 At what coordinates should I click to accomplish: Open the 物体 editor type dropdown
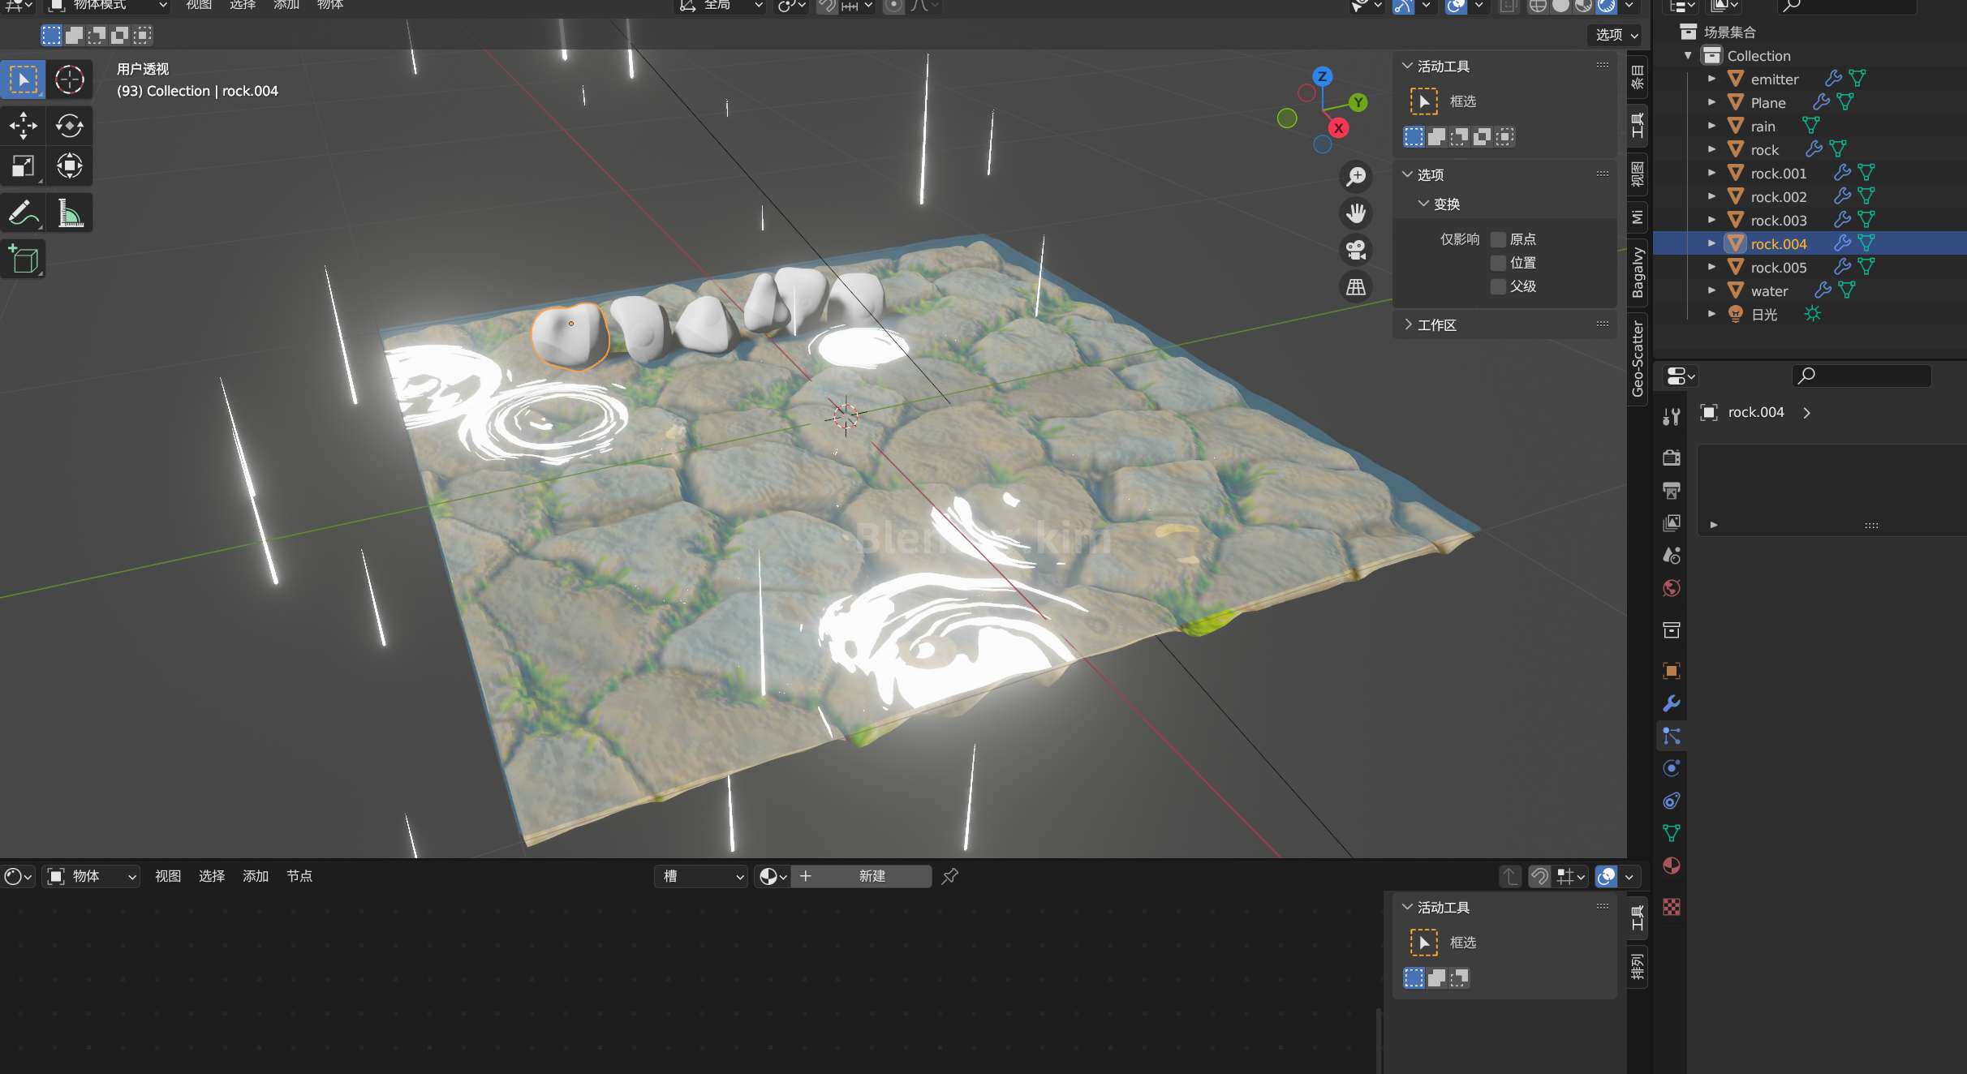click(92, 876)
